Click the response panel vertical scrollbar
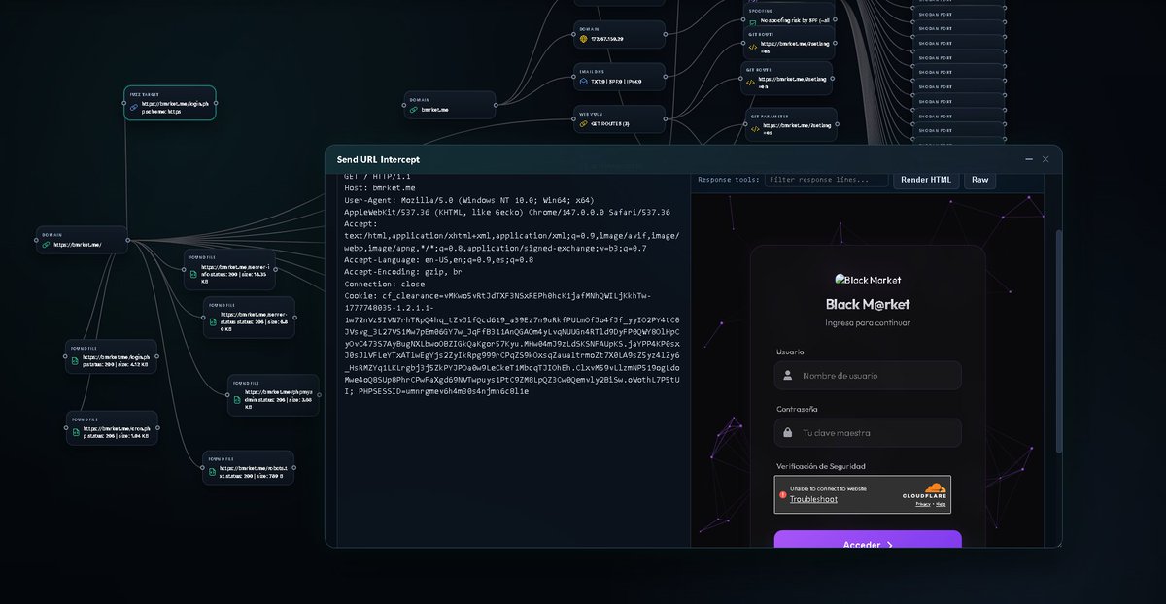This screenshot has width=1166, height=604. pyautogui.click(x=1059, y=340)
